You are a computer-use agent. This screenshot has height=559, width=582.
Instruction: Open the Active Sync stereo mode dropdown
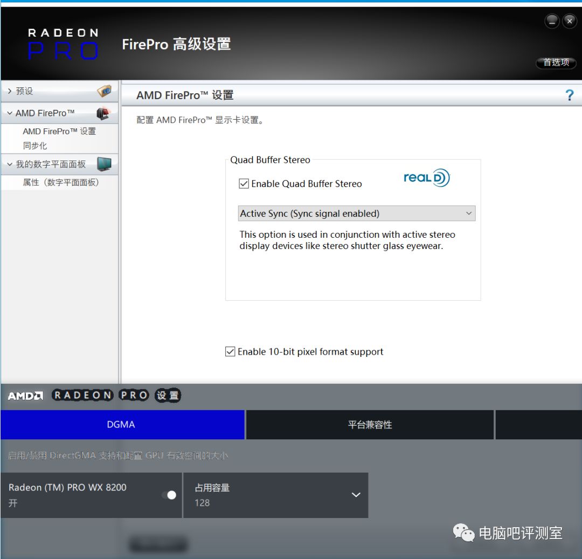point(356,213)
